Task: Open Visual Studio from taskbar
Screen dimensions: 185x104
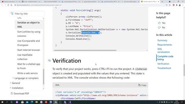Action: [x=70, y=102]
